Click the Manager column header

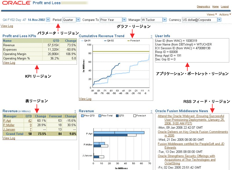pos(10,116)
